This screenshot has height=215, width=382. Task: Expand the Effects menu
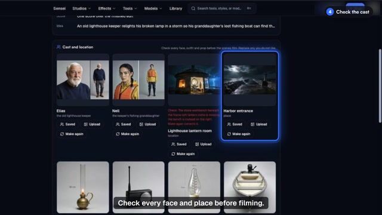(107, 8)
